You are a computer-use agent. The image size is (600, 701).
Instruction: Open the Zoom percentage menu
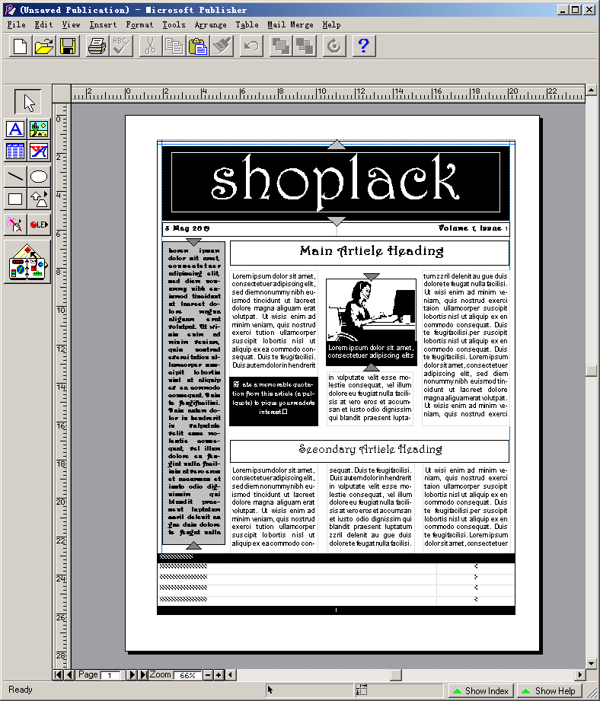[187, 675]
